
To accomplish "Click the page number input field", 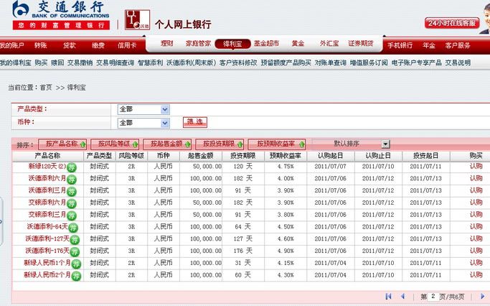I will [433, 296].
